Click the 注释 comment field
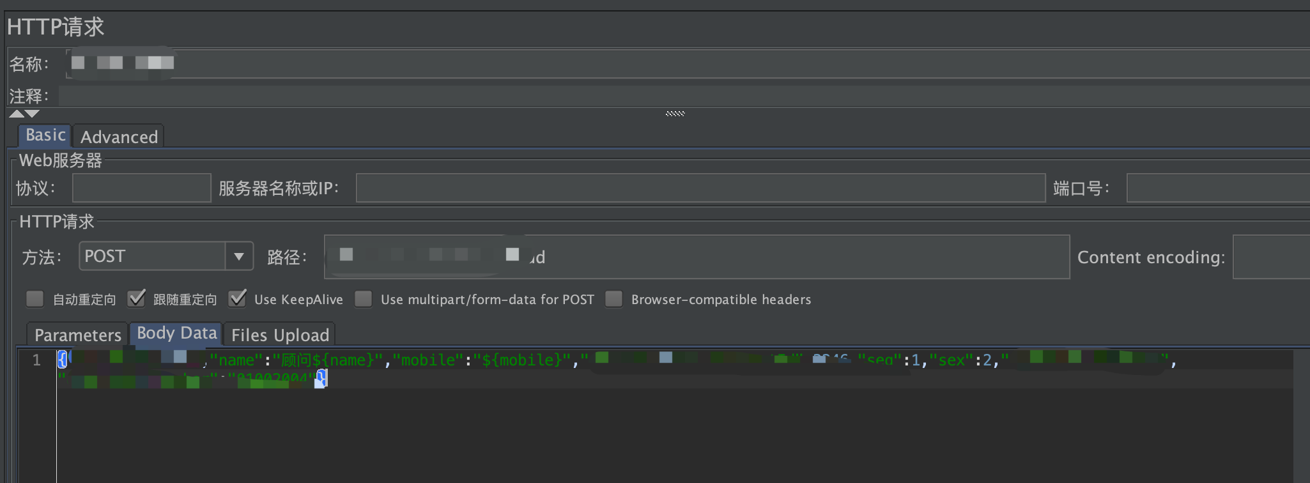This screenshot has height=483, width=1310. click(684, 96)
